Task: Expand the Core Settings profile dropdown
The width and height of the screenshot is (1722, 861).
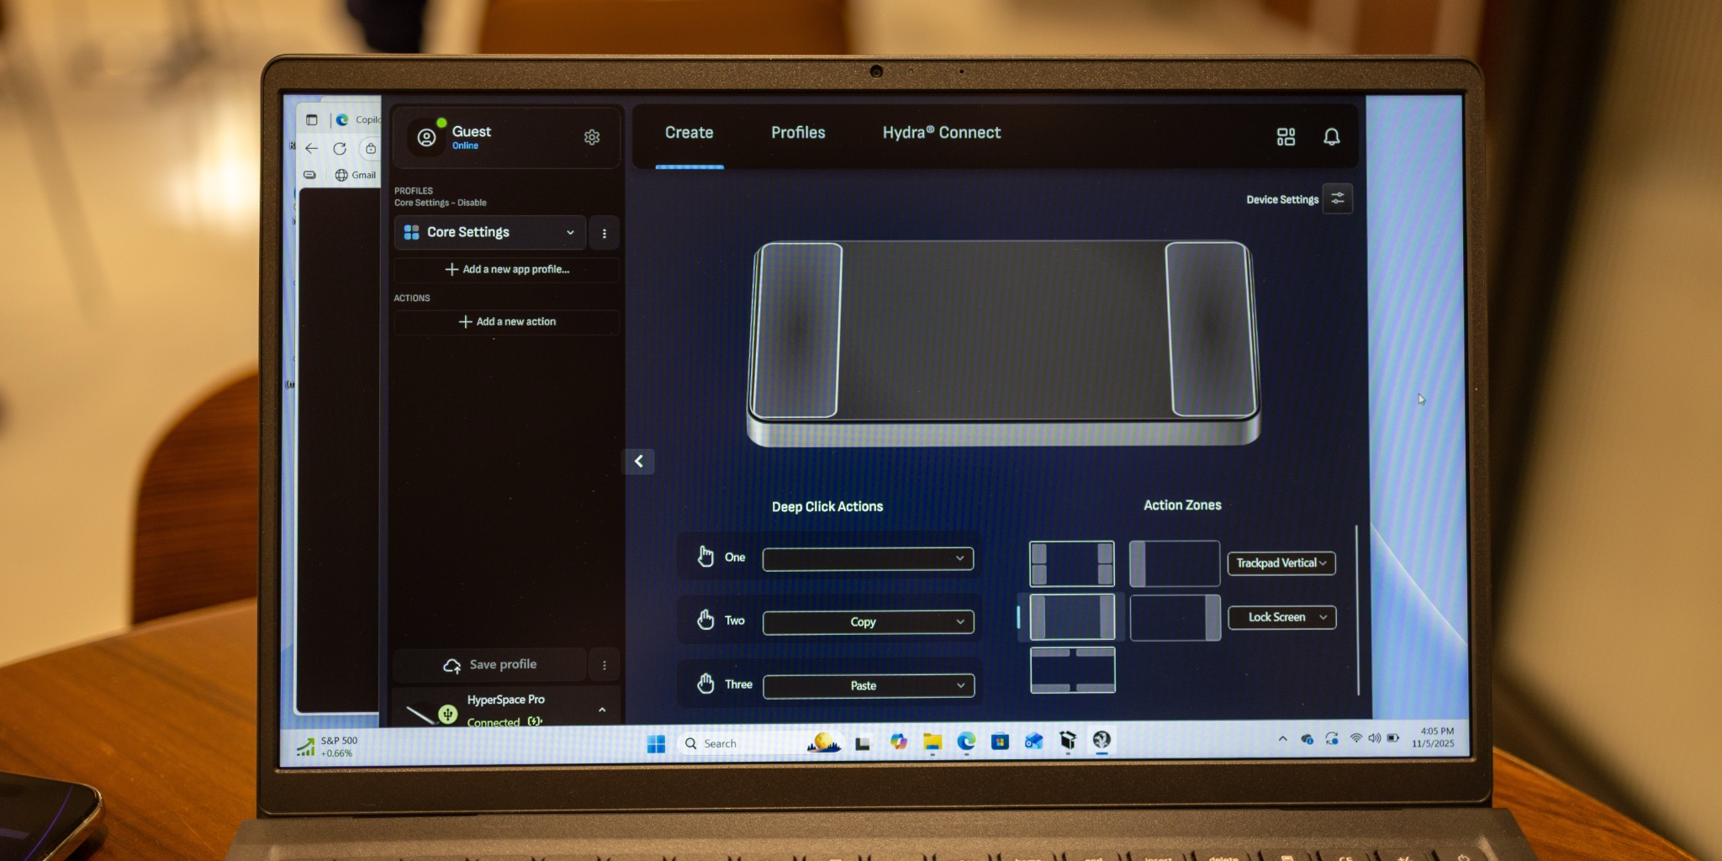Action: [570, 232]
